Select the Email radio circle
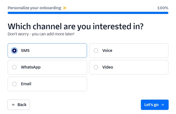 tap(14, 84)
